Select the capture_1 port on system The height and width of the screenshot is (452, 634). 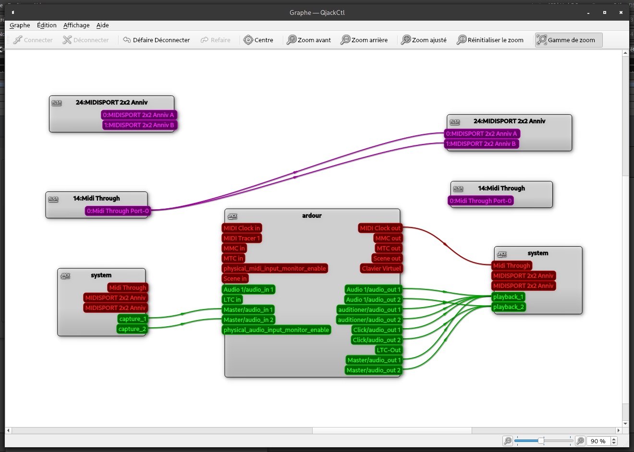point(133,319)
